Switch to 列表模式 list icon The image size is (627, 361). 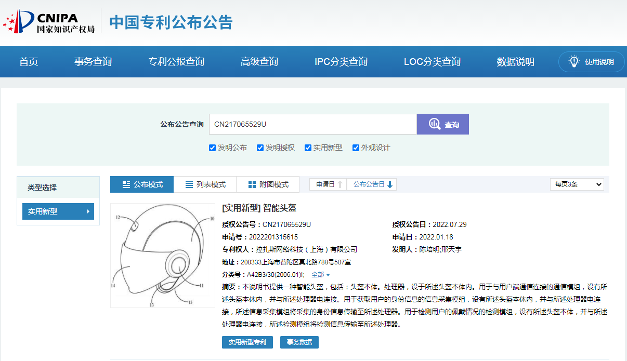pyautogui.click(x=189, y=184)
